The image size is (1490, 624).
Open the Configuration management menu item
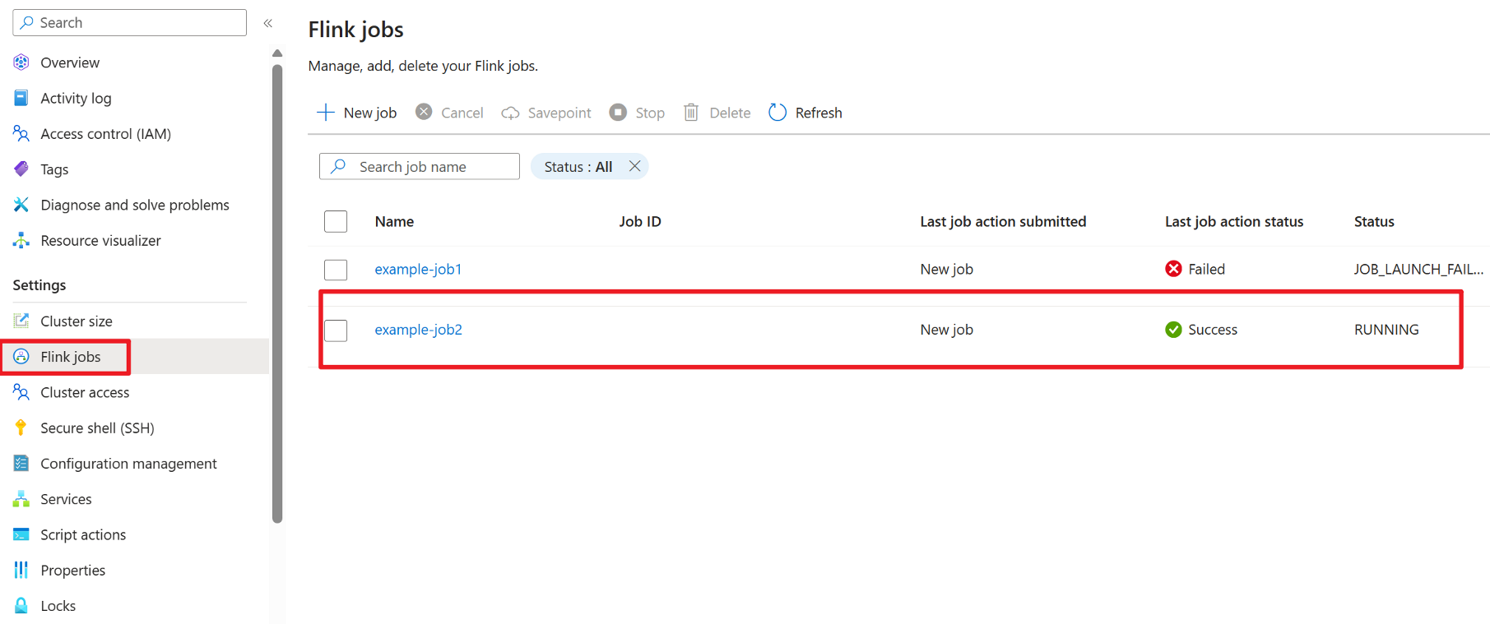(128, 464)
